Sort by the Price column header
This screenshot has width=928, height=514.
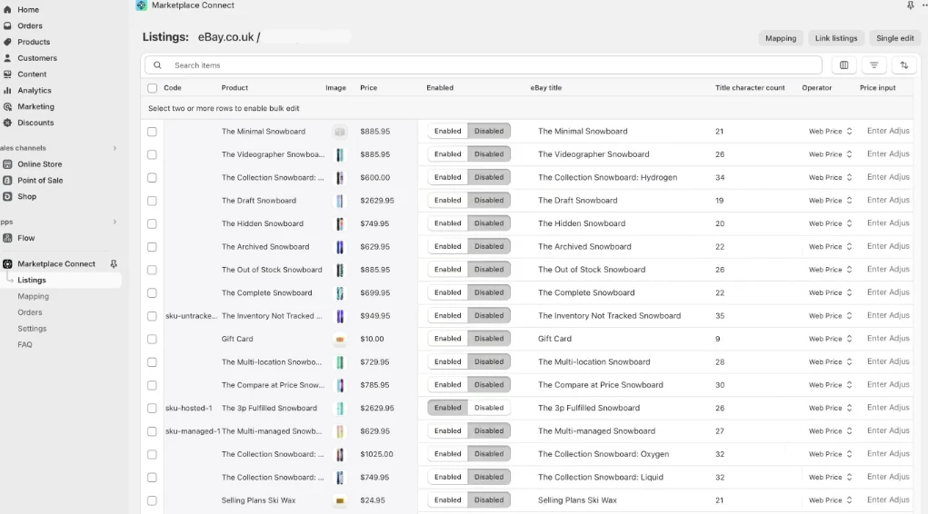368,87
